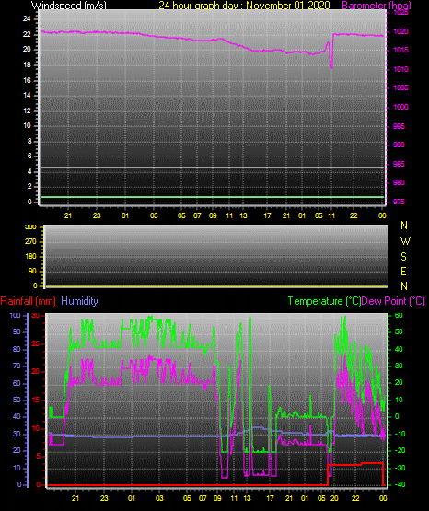Click the 180 wind direction axis value
Image resolution: width=429 pixels, height=511 pixels.
coord(30,257)
